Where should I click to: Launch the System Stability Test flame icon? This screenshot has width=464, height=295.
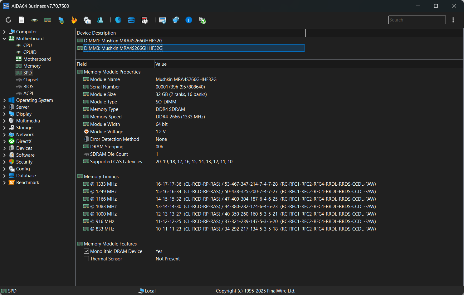tap(74, 20)
